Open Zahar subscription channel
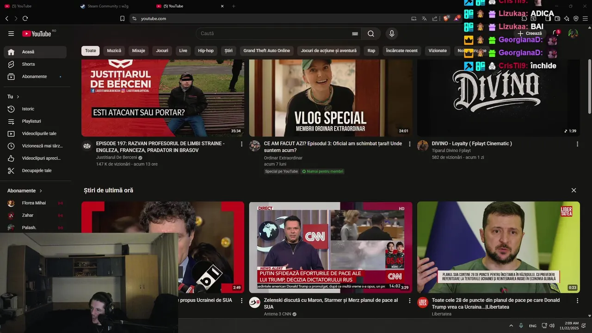 (35, 216)
